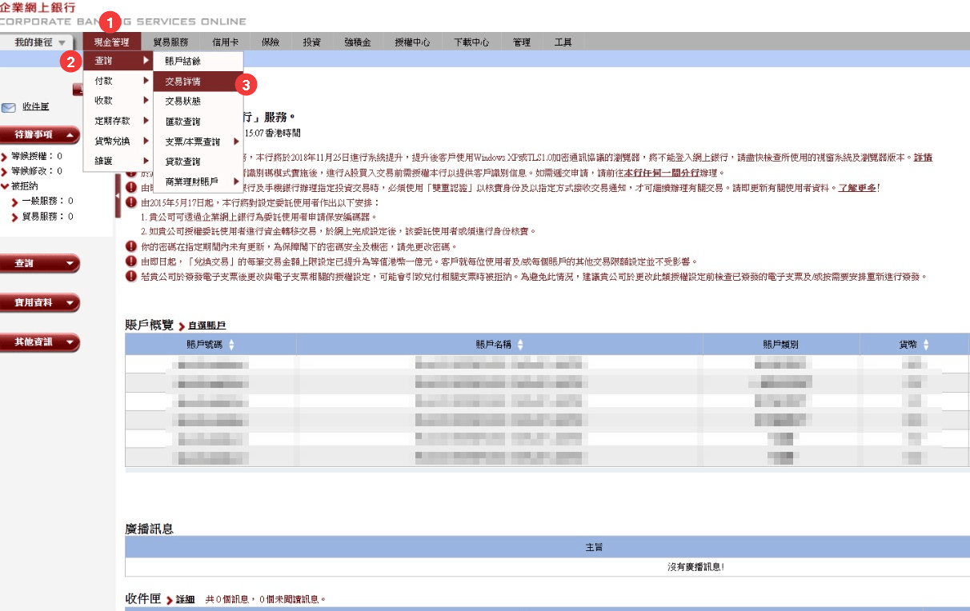Screen dimensions: 970x611
Task: Click the 自選賬戶 link
Action: (x=207, y=326)
